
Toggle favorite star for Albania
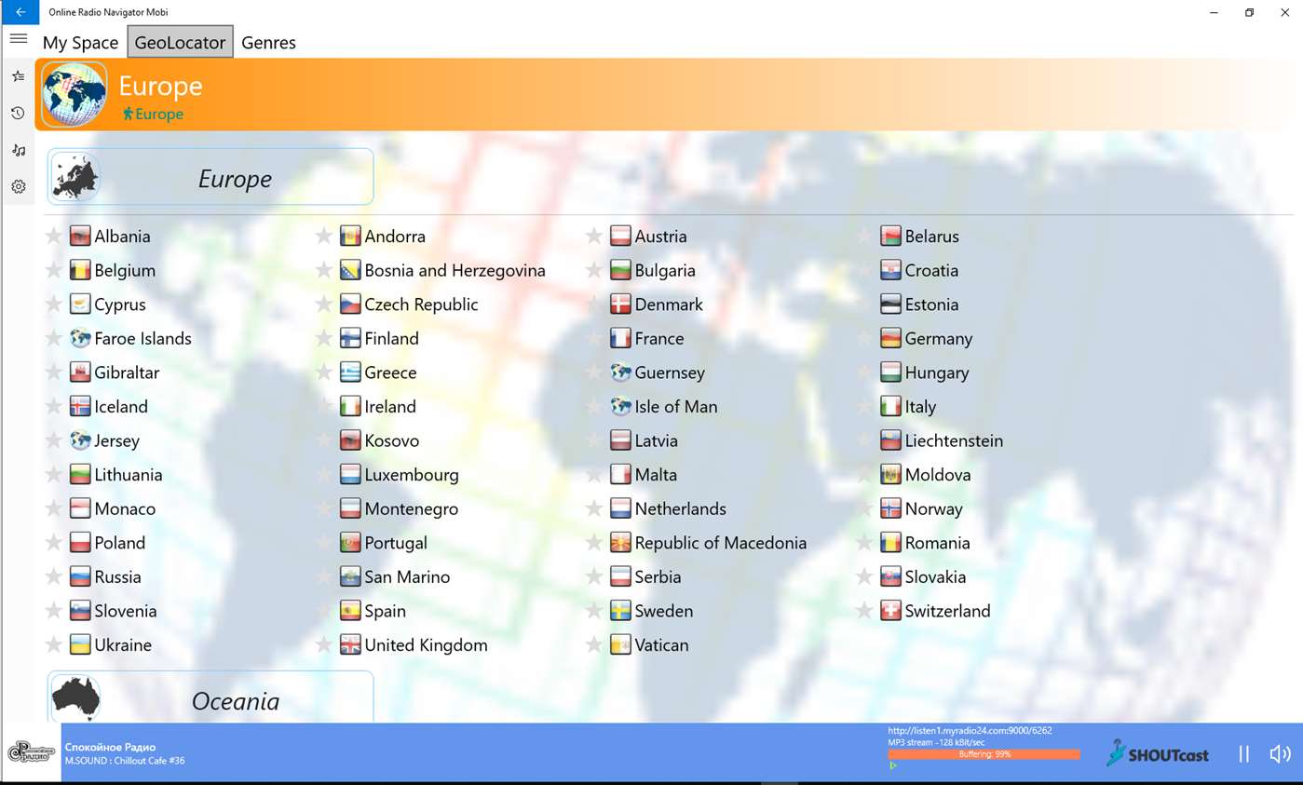click(x=54, y=237)
